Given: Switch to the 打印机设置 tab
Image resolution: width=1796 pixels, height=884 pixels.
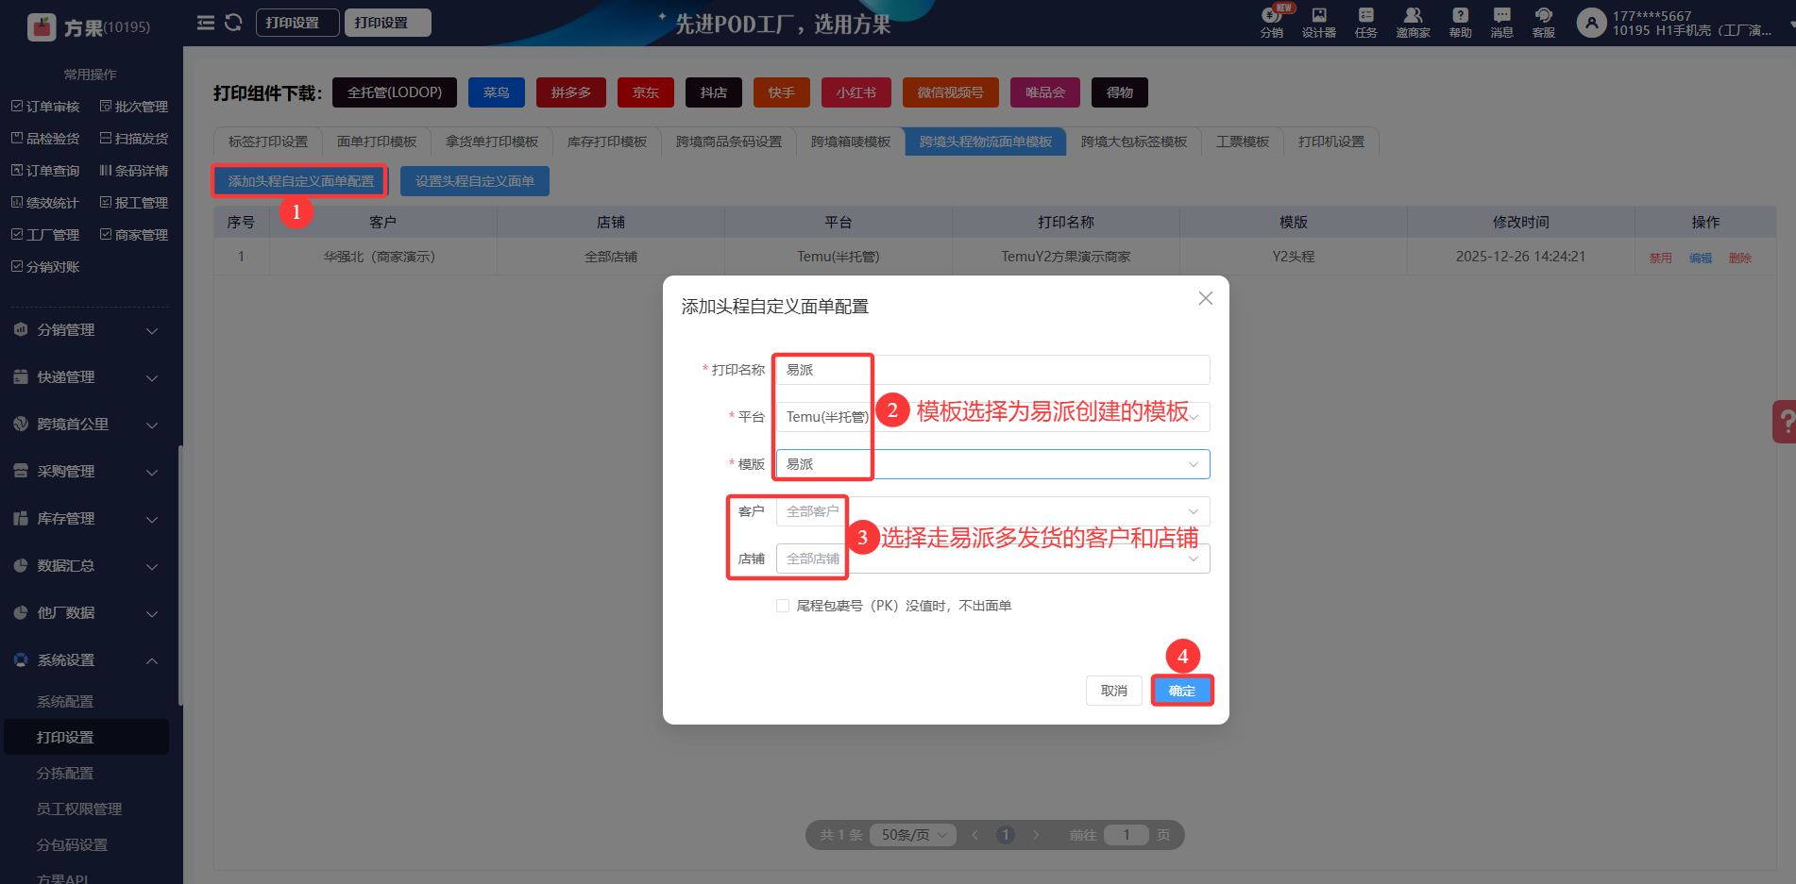Looking at the screenshot, I should tap(1331, 142).
